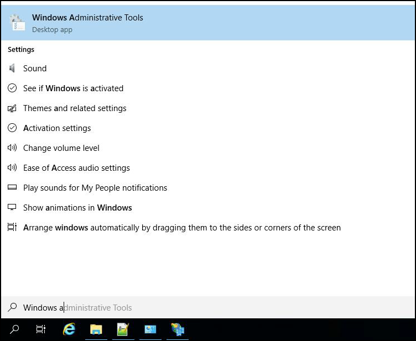416x341 pixels.
Task: Open the notepad-with-pencil taskbar app
Action: pos(123,329)
